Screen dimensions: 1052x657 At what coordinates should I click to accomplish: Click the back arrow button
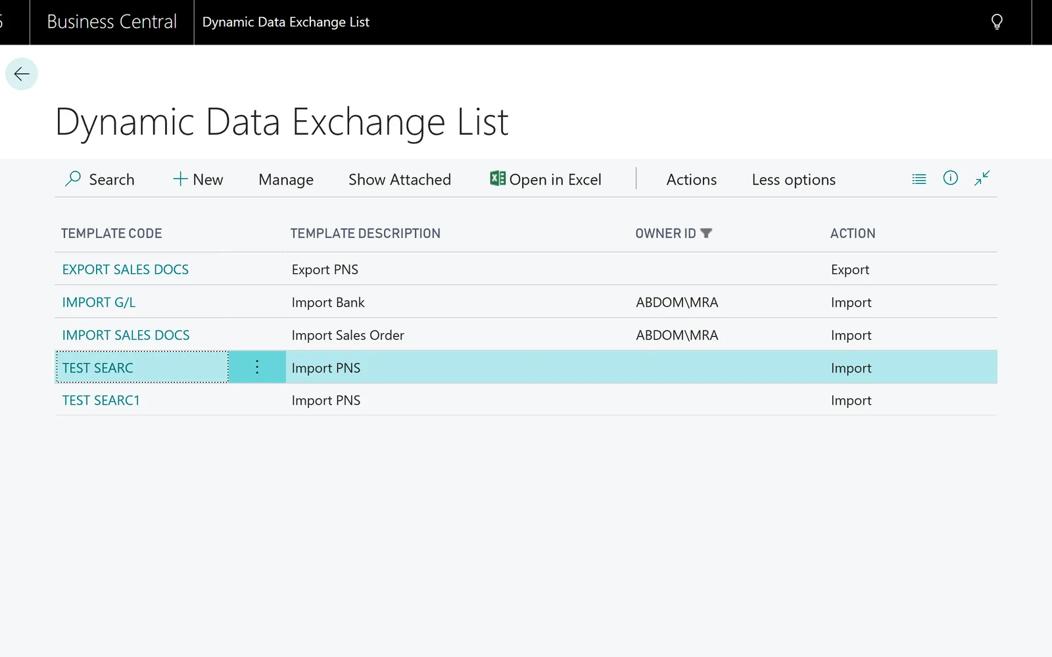click(x=22, y=74)
